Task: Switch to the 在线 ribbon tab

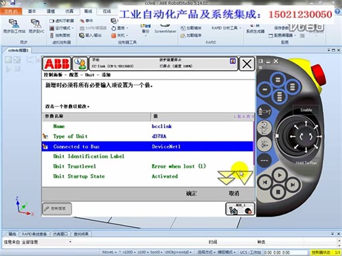Action: [x=107, y=11]
